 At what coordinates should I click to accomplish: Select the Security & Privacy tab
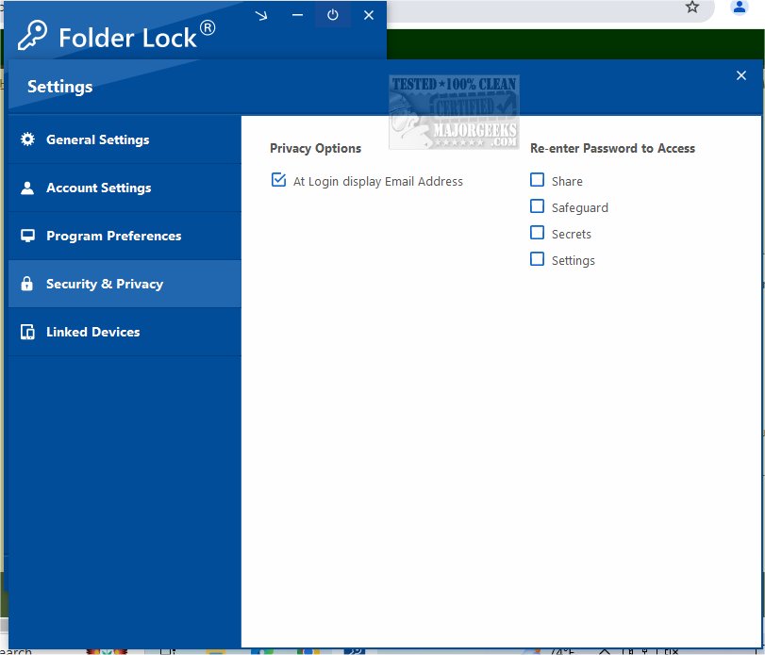(x=125, y=284)
